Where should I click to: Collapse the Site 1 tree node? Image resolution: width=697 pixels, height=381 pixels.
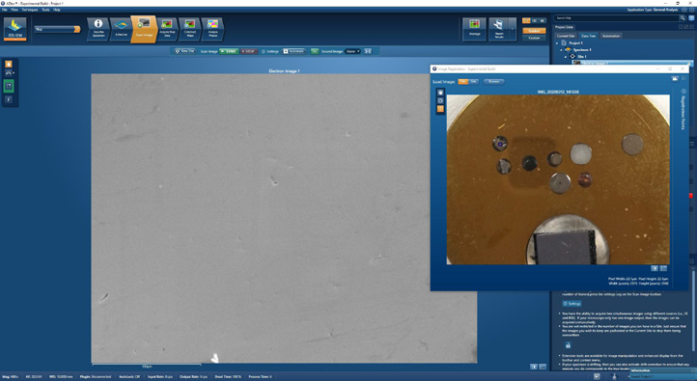pyautogui.click(x=566, y=56)
